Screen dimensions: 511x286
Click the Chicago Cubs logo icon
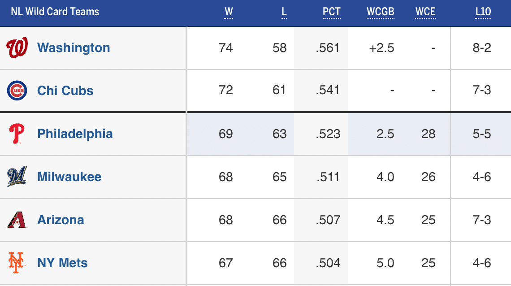pos(17,91)
